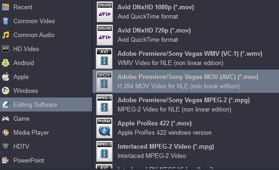This screenshot has height=170, width=279.
Task: Open the Recent category
Action: coord(46,7)
